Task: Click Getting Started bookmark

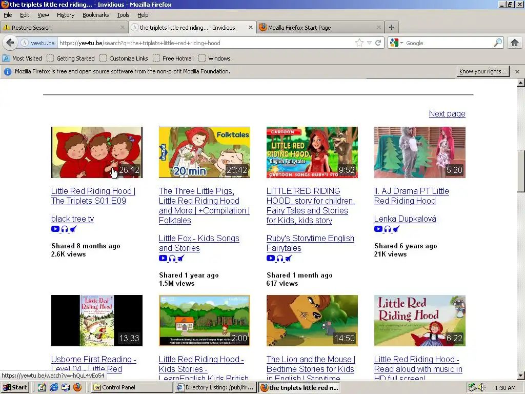Action: coord(71,58)
